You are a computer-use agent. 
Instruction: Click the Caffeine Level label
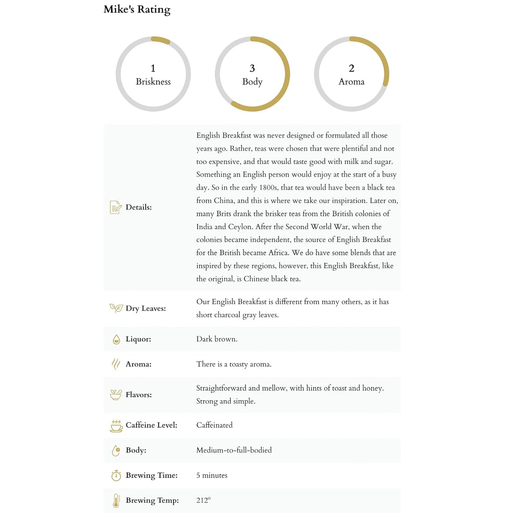151,425
